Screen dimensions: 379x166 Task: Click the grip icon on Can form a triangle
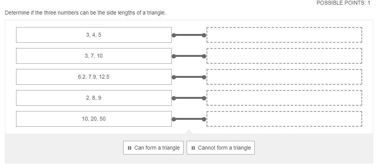click(x=130, y=148)
